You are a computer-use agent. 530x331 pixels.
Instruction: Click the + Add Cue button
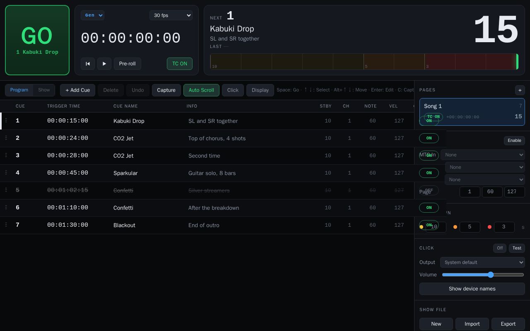[77, 90]
